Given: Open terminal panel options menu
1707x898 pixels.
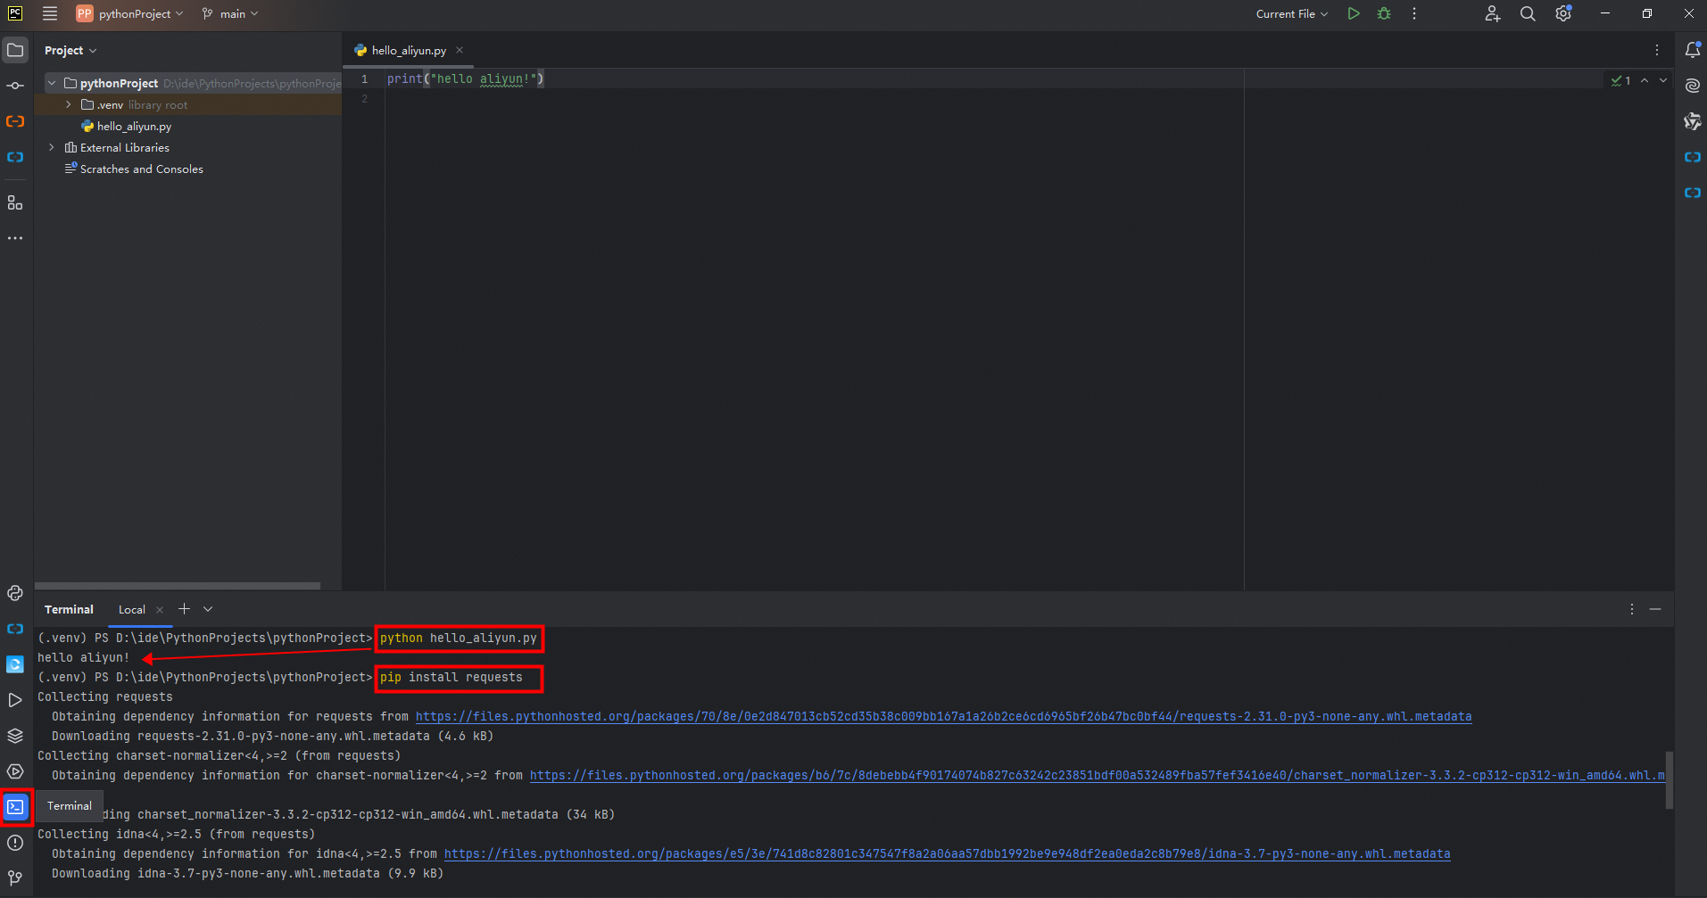Looking at the screenshot, I should [x=1632, y=609].
